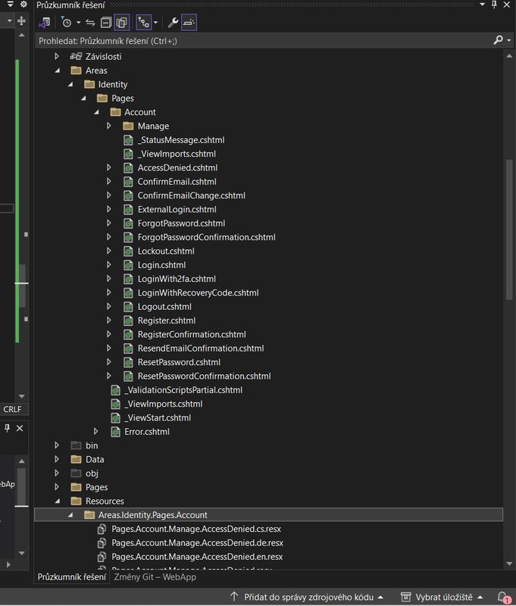Click the Collapse All toolbar icon

click(x=106, y=22)
